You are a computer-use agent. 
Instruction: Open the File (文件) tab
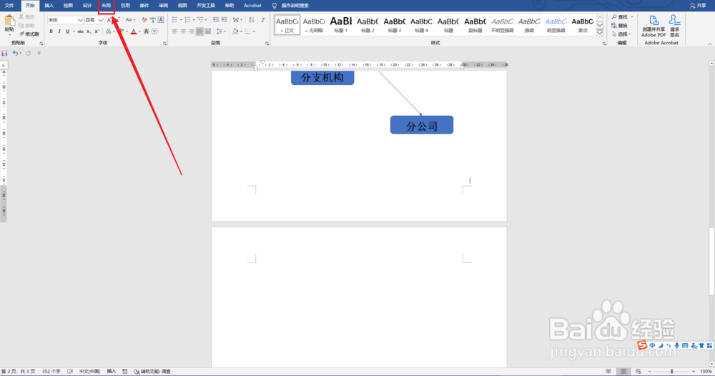coord(9,6)
